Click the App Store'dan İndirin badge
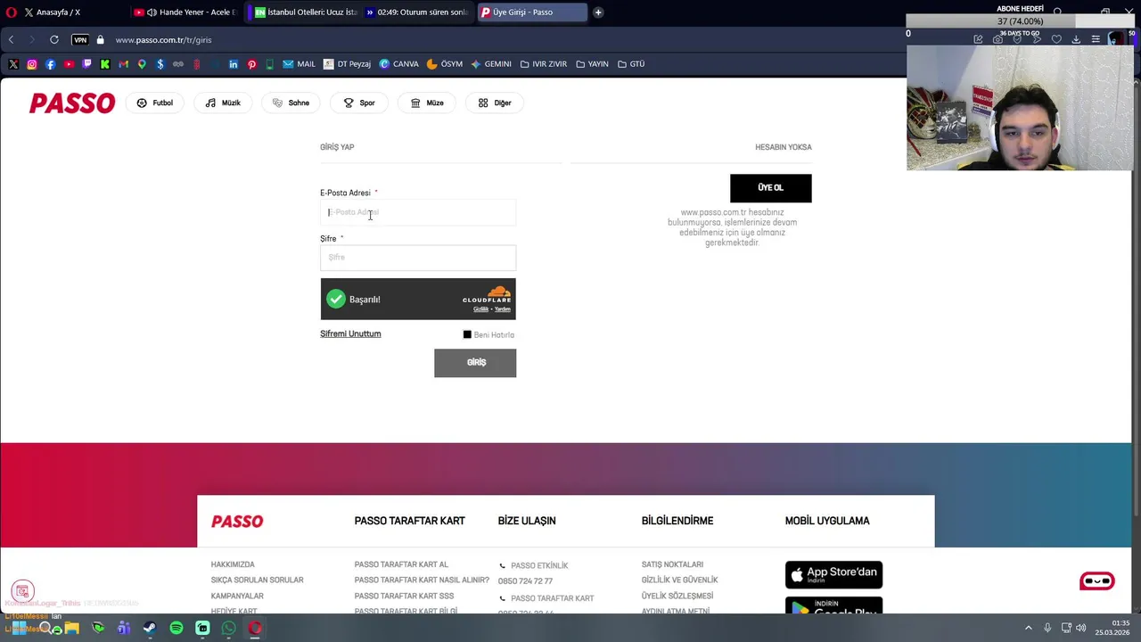 [x=833, y=575]
